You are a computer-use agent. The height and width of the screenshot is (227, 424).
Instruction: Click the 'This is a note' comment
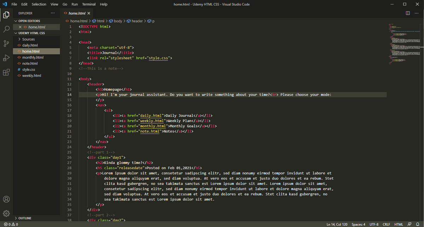pyautogui.click(x=101, y=68)
